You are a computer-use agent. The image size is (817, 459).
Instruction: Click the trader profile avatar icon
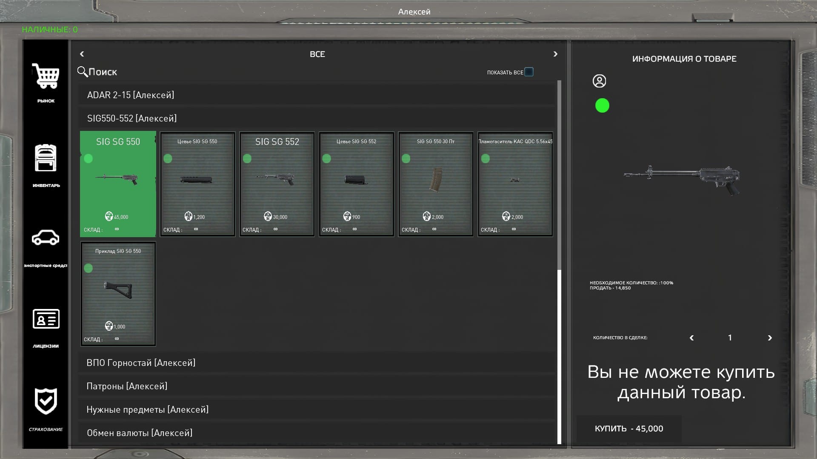pyautogui.click(x=599, y=81)
